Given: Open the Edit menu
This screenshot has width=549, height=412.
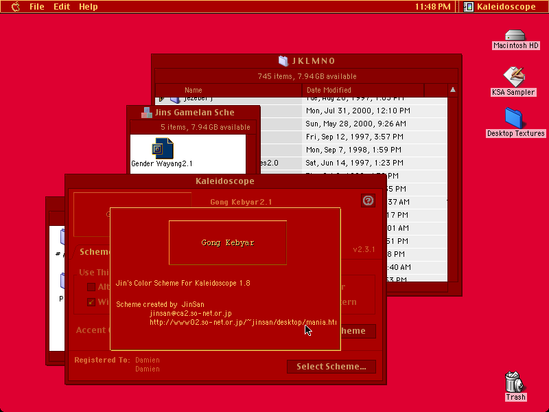Looking at the screenshot, I should pos(62,7).
